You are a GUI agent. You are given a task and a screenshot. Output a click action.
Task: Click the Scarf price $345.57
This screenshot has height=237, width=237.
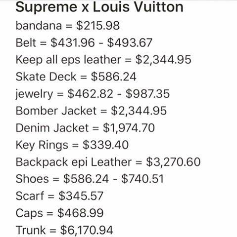[x=81, y=196]
